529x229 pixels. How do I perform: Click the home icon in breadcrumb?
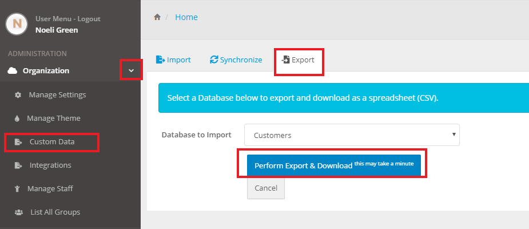point(157,17)
